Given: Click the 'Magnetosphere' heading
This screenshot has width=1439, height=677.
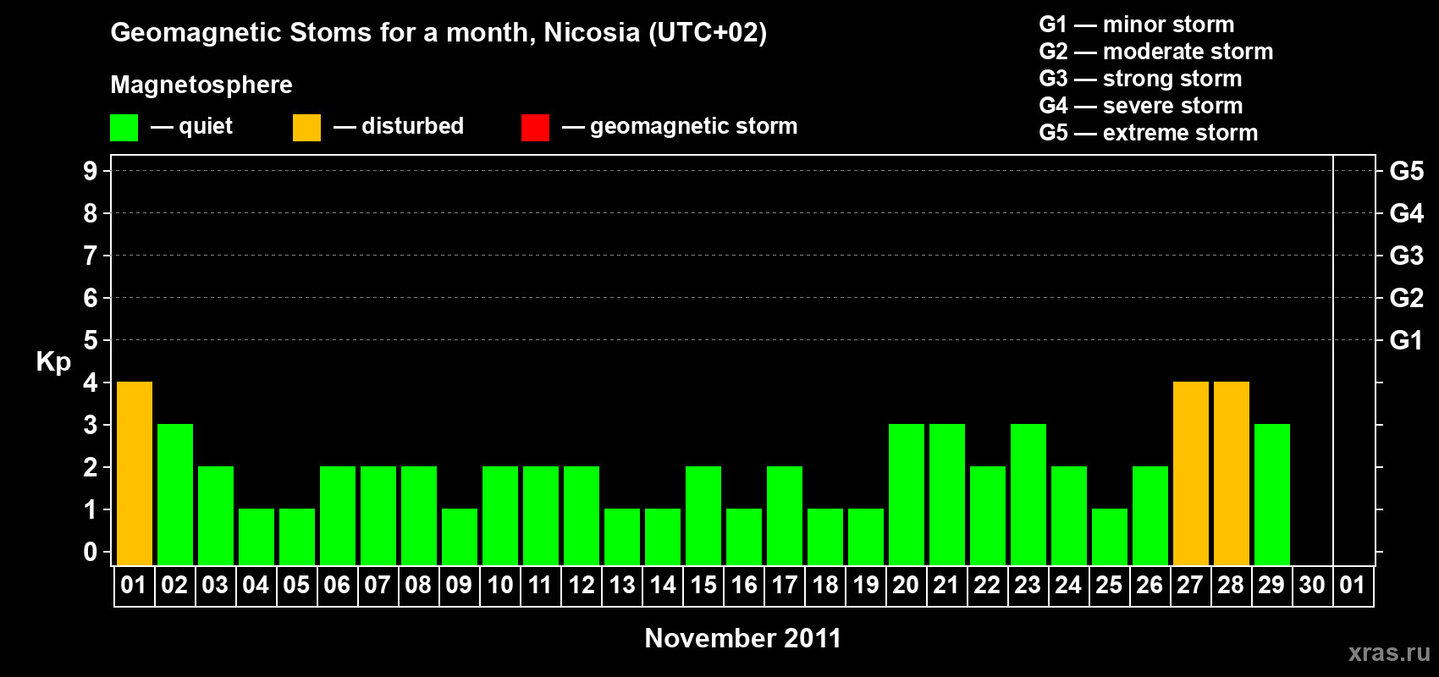Looking at the screenshot, I should (x=201, y=85).
